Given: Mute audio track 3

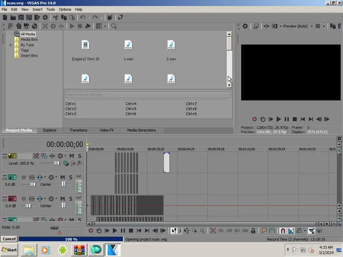Looking at the screenshot, I should click(x=63, y=199).
